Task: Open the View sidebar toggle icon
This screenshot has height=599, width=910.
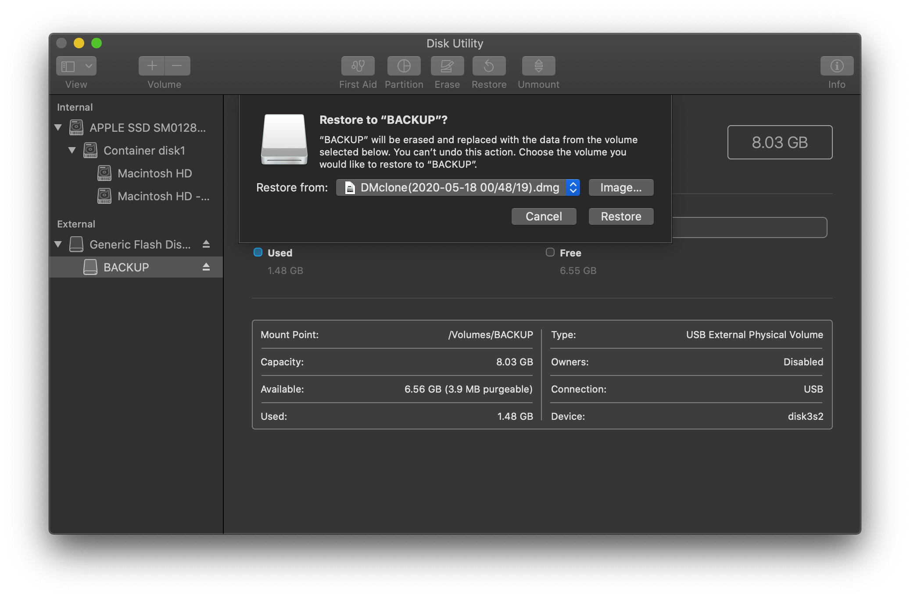Action: pyautogui.click(x=68, y=66)
